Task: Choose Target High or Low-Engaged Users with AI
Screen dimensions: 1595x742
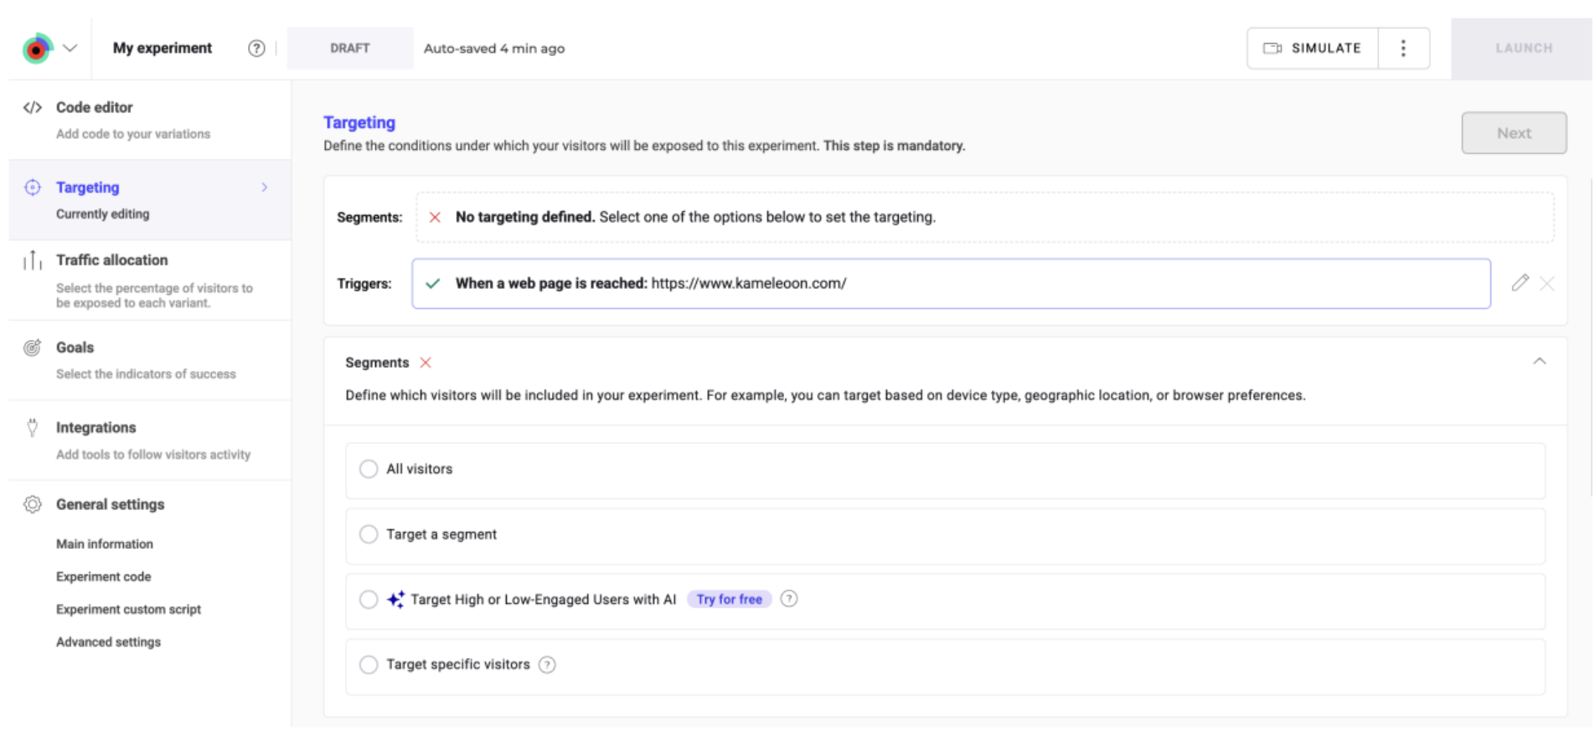Action: pyautogui.click(x=369, y=600)
